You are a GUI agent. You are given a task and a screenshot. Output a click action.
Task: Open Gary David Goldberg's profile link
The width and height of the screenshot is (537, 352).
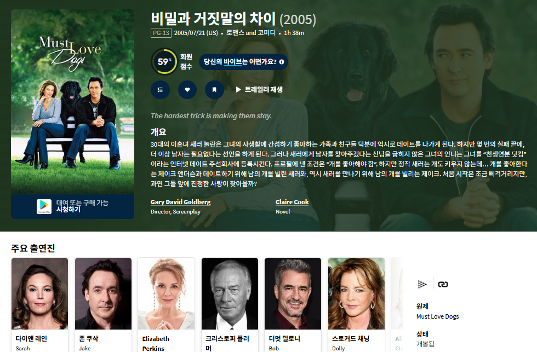pos(180,202)
